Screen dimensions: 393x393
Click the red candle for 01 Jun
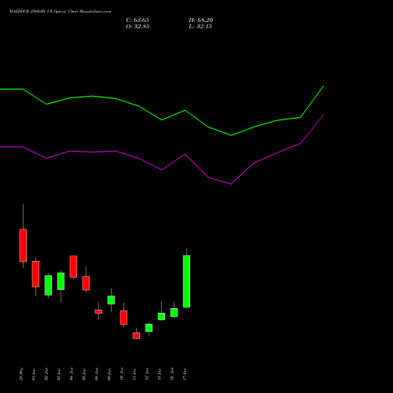[35, 274]
